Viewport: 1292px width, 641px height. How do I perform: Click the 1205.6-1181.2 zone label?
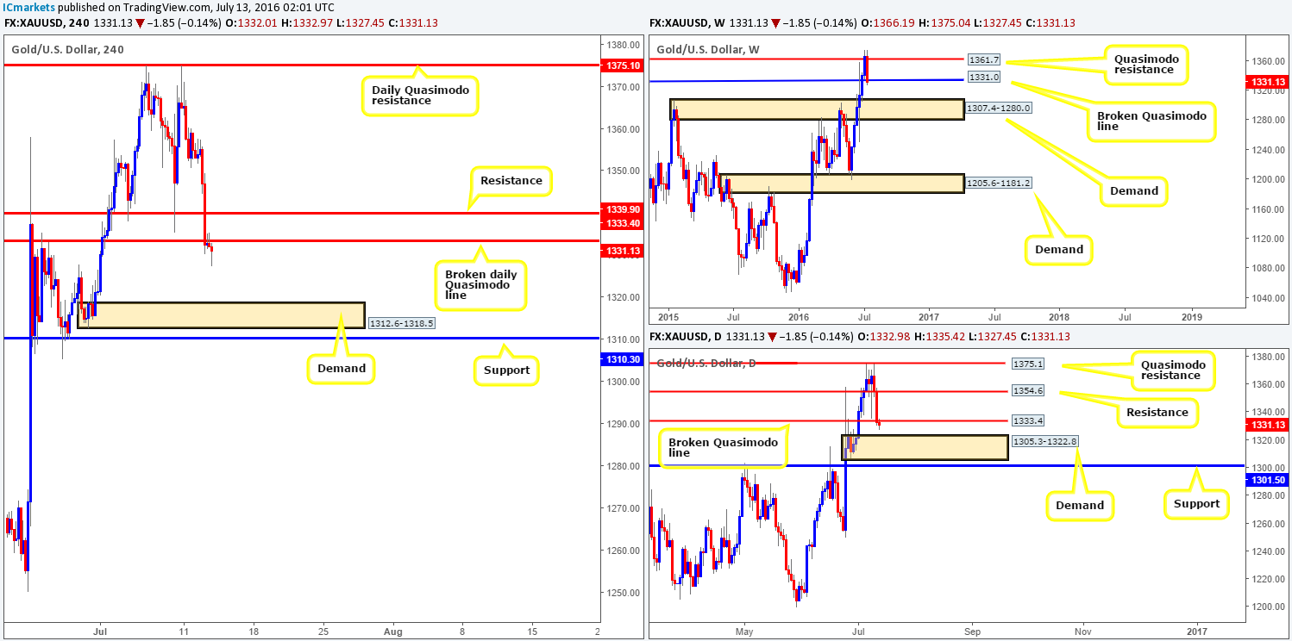(997, 183)
